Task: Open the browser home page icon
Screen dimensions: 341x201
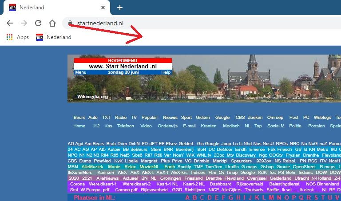Action: click(x=52, y=23)
